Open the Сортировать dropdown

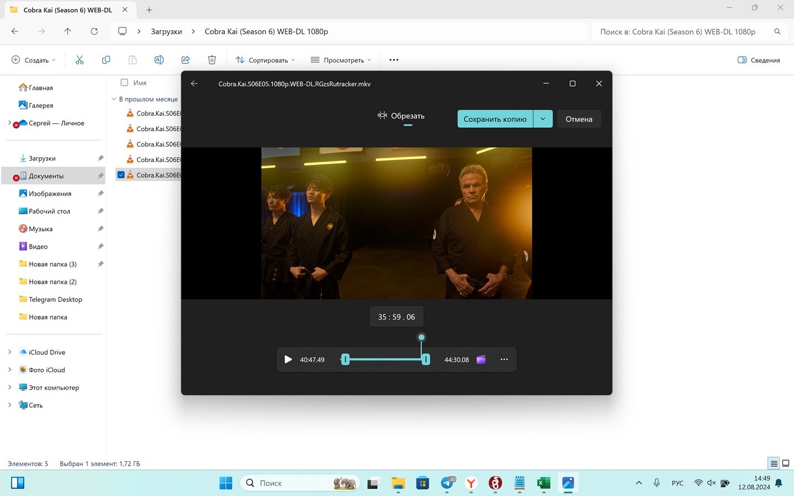point(265,60)
